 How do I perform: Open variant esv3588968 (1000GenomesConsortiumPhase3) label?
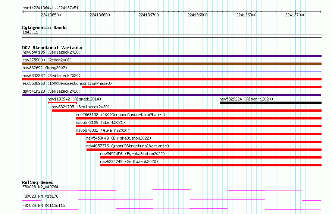point(67,83)
